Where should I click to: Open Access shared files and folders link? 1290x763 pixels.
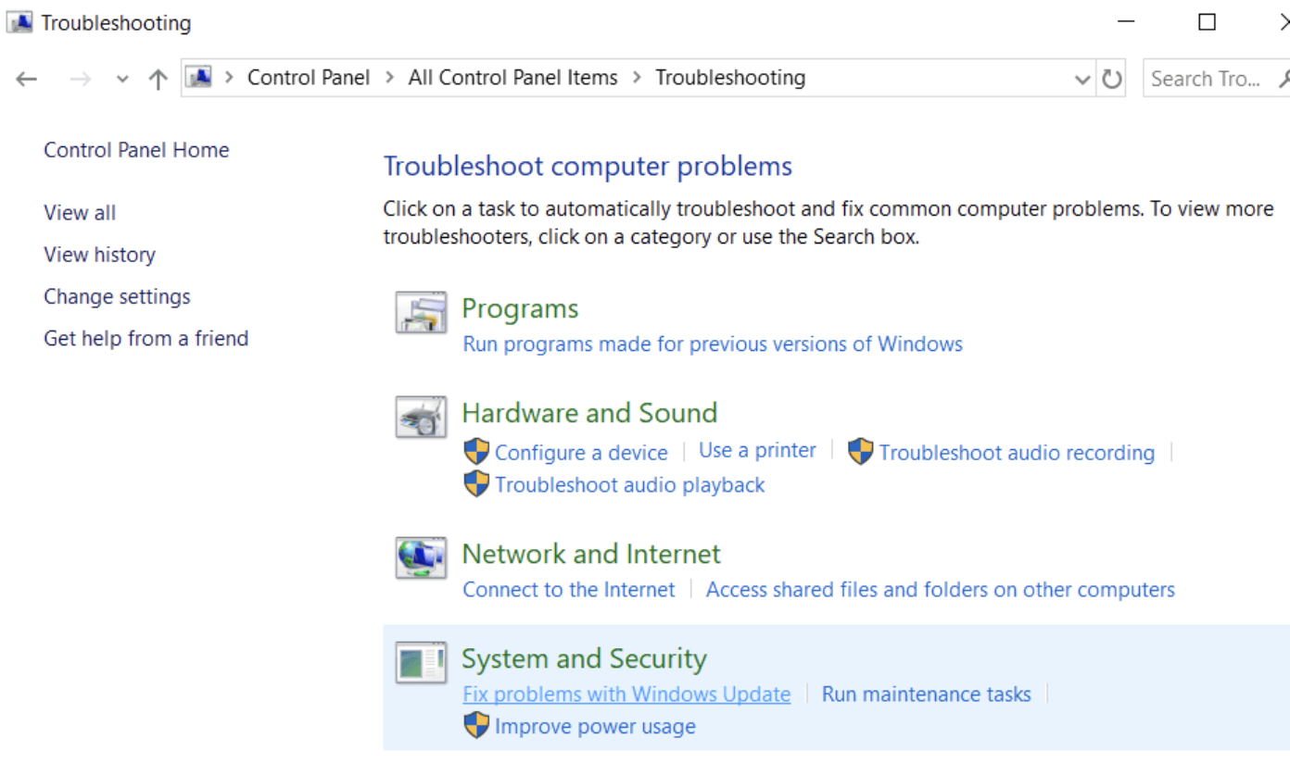click(941, 590)
